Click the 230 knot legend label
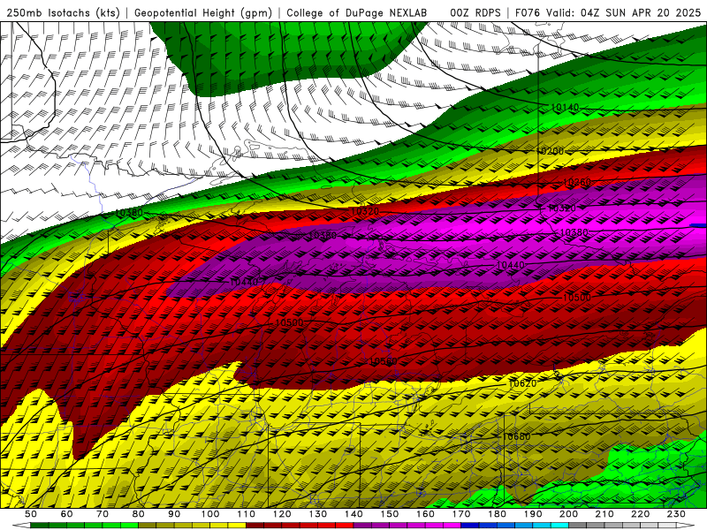The height and width of the screenshot is (530, 707). coord(677,514)
